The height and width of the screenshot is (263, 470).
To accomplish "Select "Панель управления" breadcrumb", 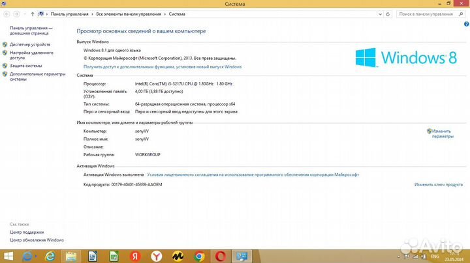I will [70, 14].
